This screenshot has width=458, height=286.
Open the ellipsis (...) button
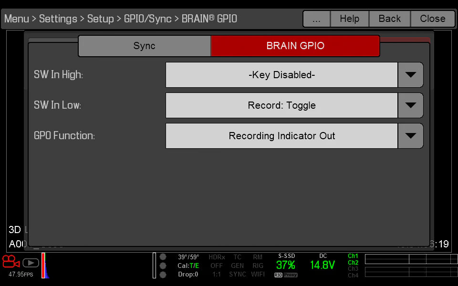(316, 19)
